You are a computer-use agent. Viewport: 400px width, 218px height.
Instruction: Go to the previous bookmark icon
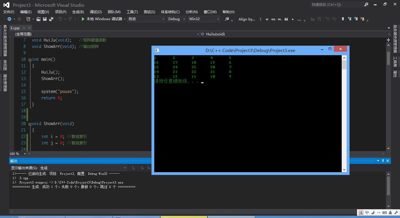349,19
